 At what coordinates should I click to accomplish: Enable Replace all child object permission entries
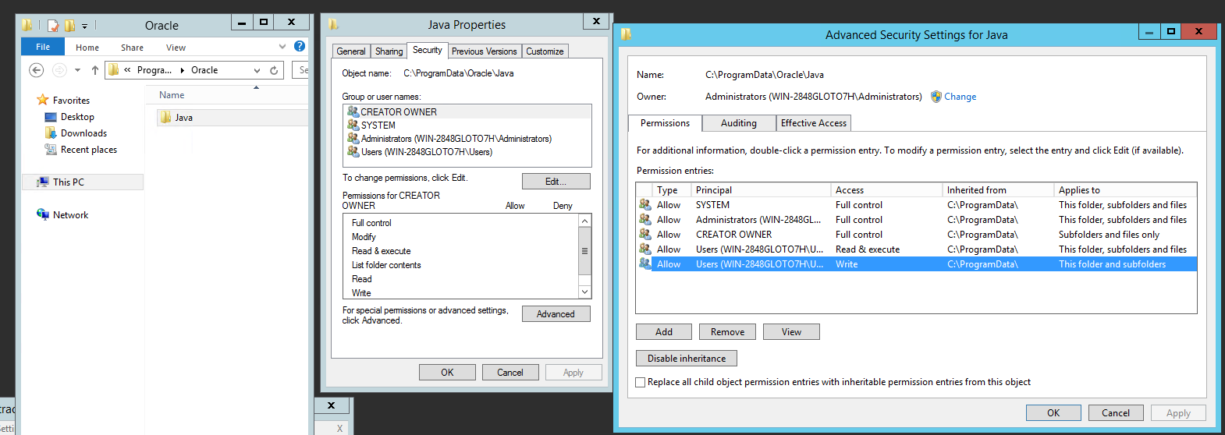641,382
